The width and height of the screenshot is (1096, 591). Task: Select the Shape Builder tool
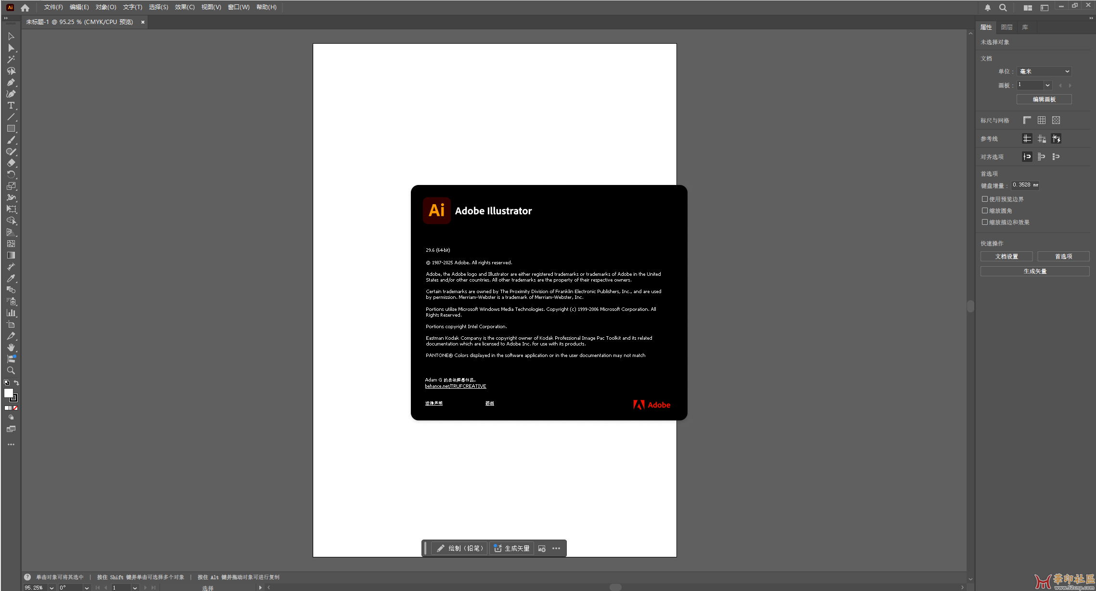tap(11, 221)
